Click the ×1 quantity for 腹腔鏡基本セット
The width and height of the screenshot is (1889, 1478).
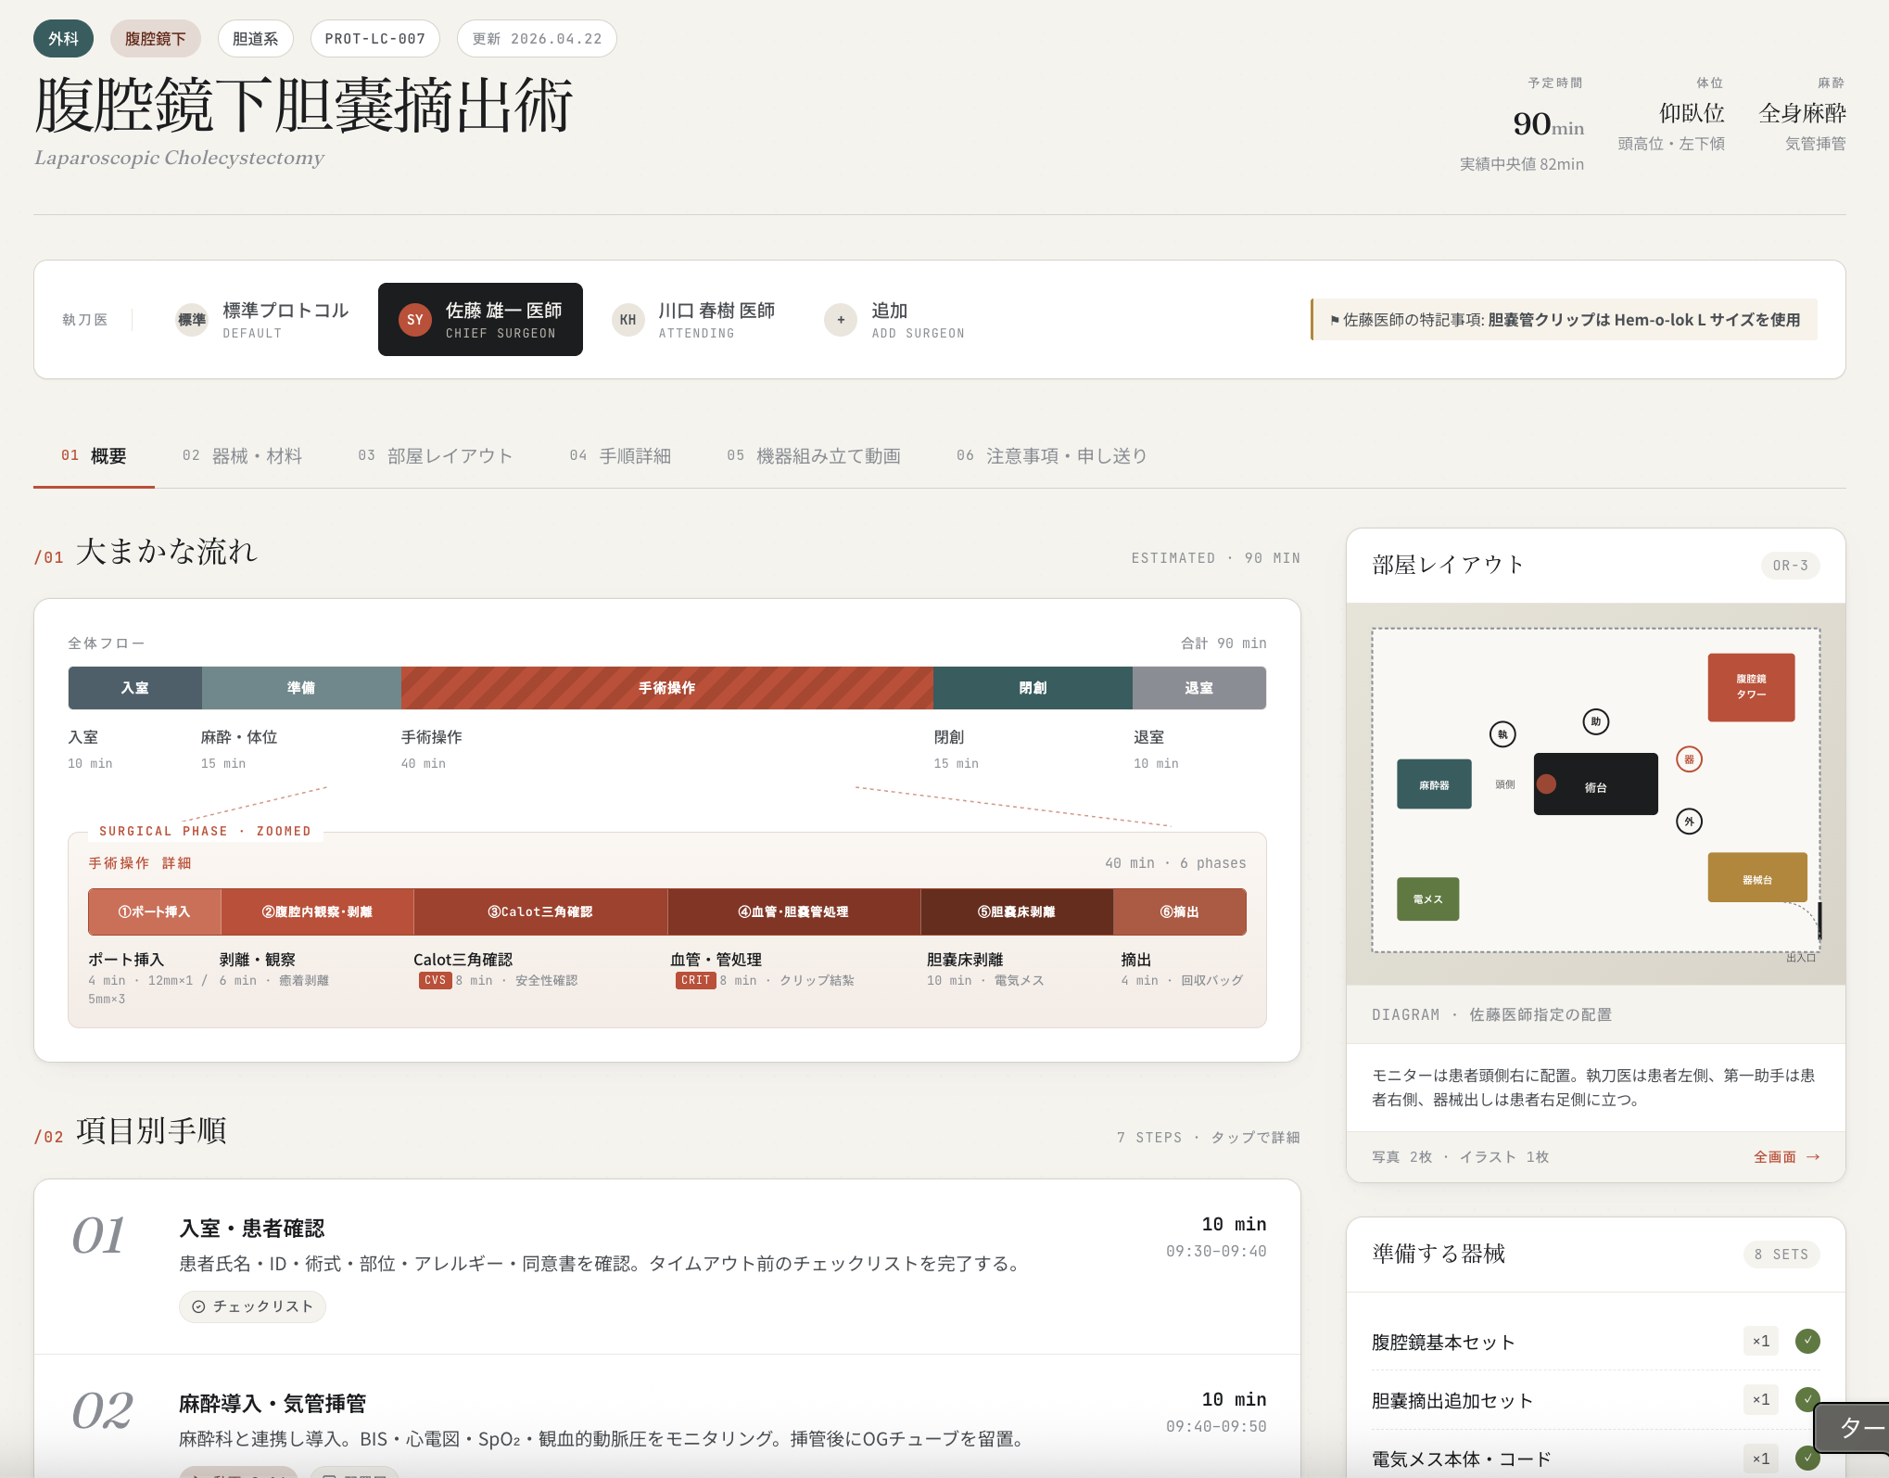[1760, 1341]
